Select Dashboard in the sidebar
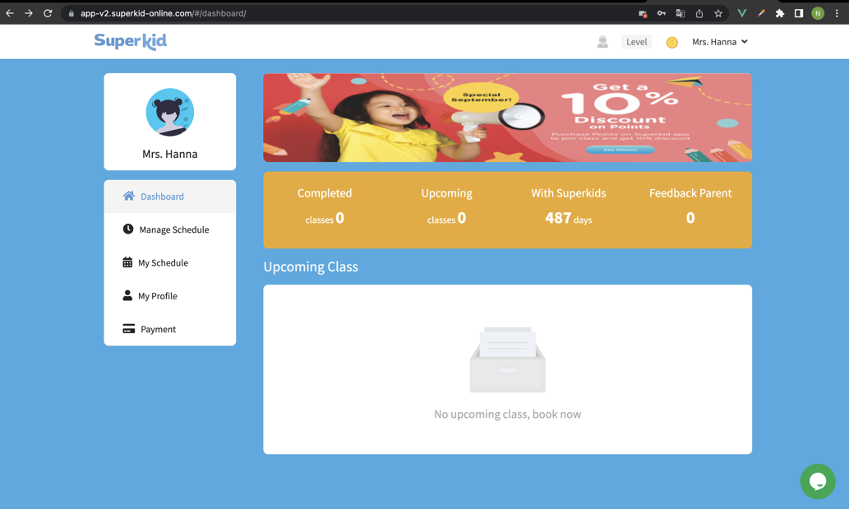849x509 pixels. pos(162,197)
